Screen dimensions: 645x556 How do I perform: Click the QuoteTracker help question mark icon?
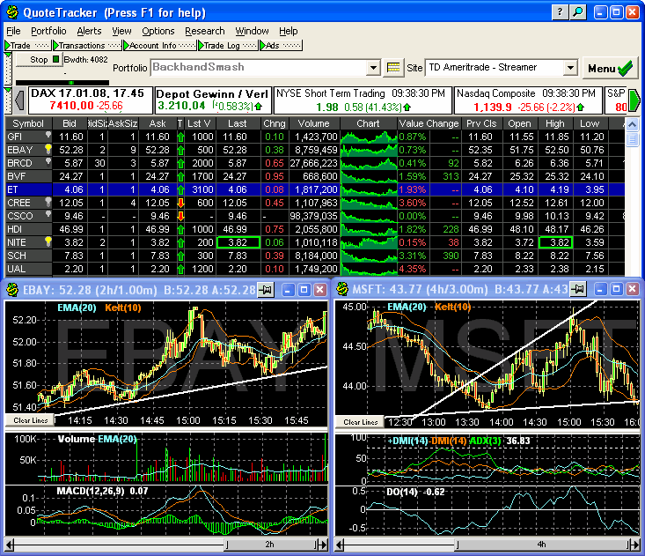(560, 12)
